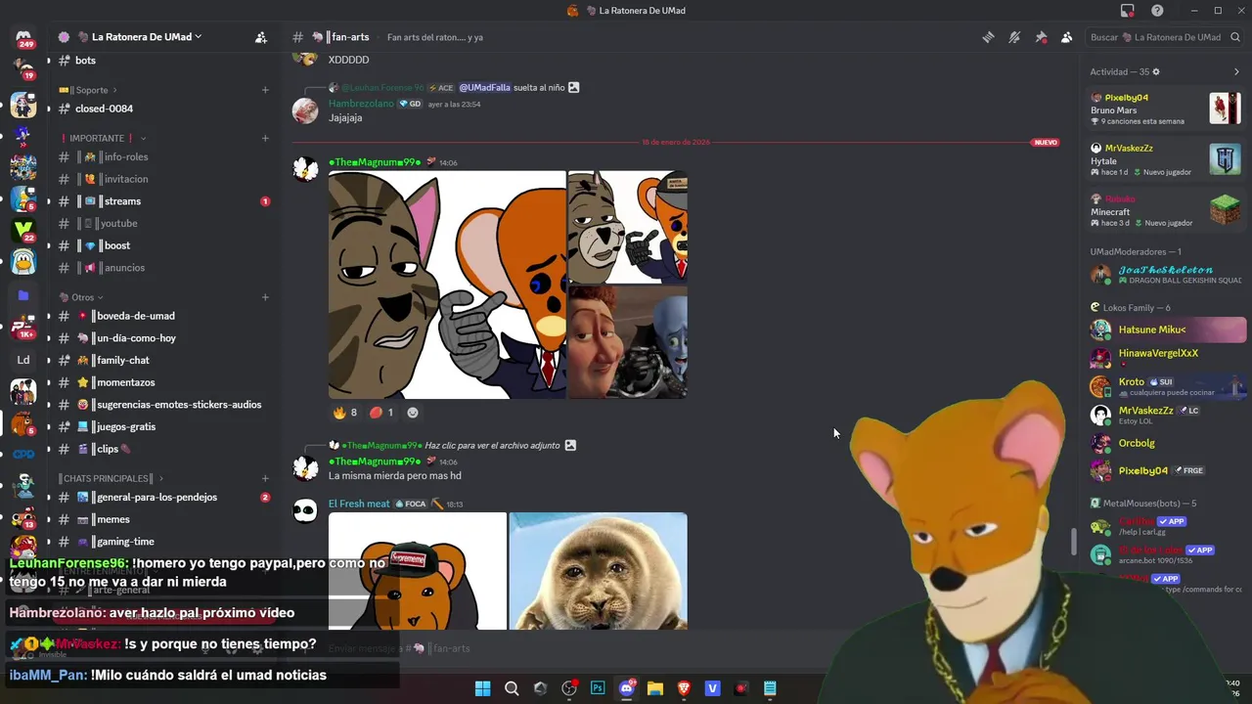Create channel in CHATS PRINCIPALES with plus

(x=265, y=478)
